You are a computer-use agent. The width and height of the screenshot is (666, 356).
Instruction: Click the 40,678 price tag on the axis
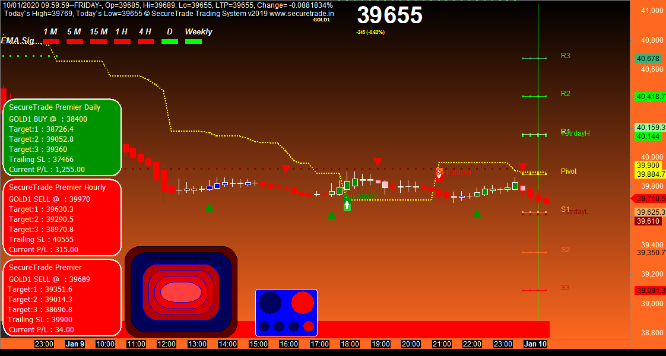click(648, 59)
